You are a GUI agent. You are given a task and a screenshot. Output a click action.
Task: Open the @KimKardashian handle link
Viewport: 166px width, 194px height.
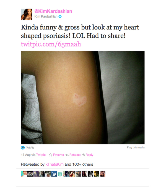(x=53, y=11)
